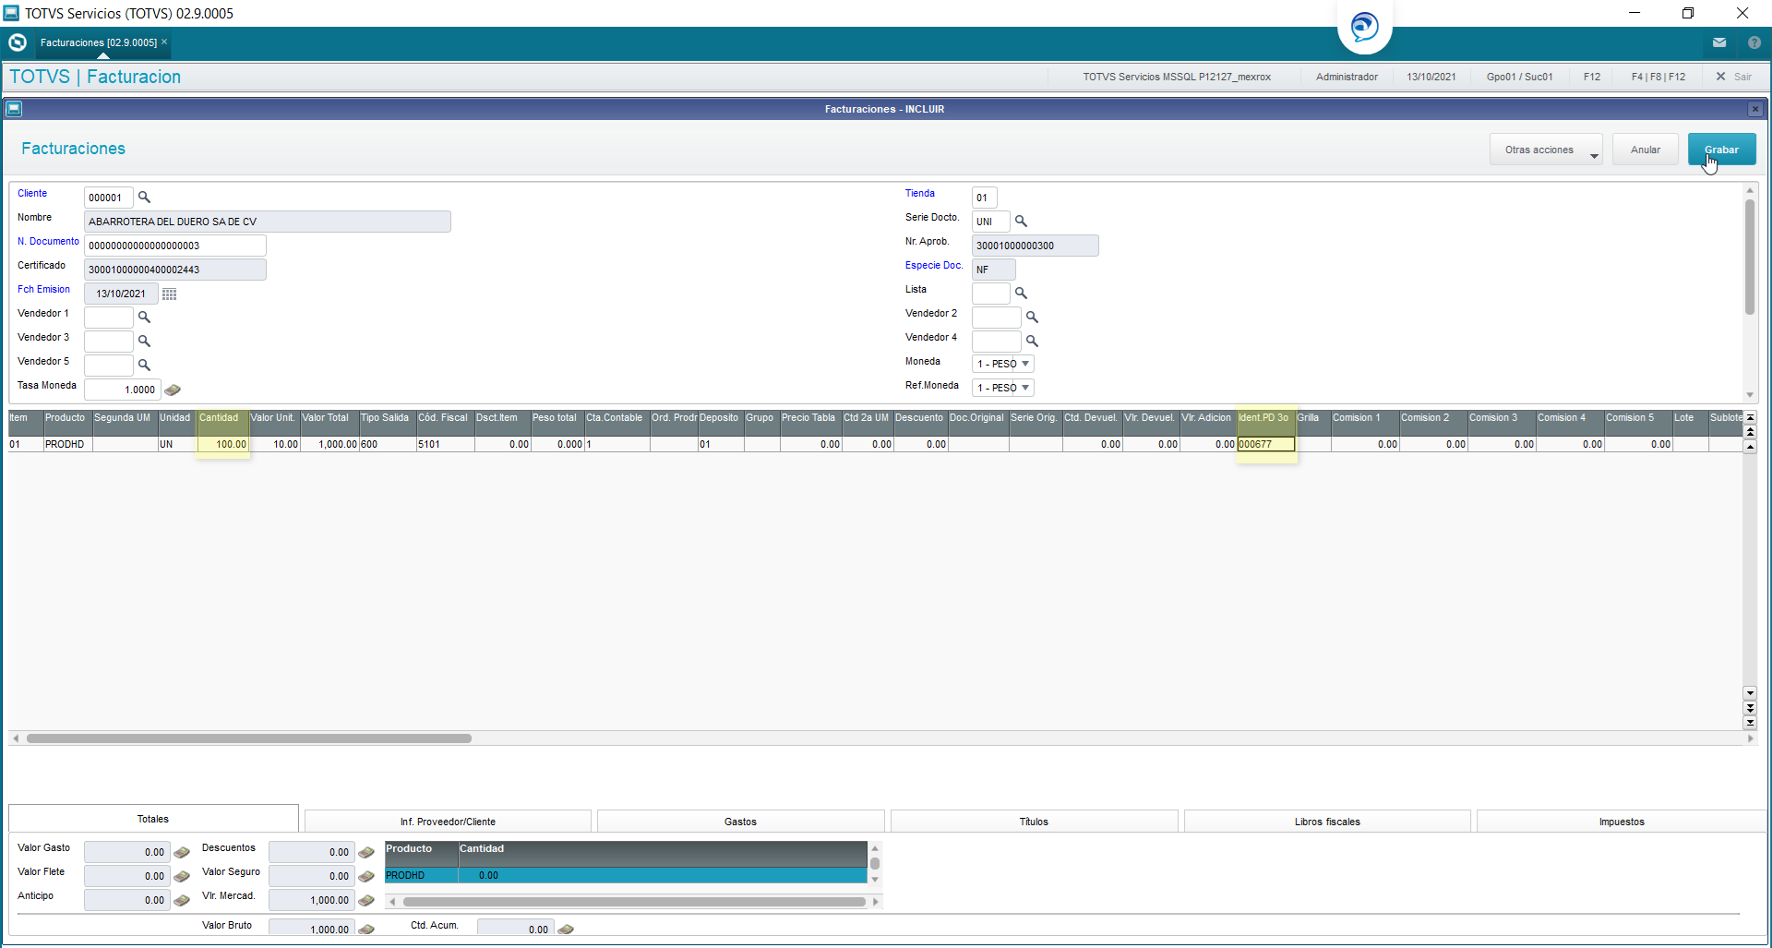Viewport: 1772px width, 948px height.
Task: Expand the Ref.Moneda dropdown
Action: (1025, 388)
